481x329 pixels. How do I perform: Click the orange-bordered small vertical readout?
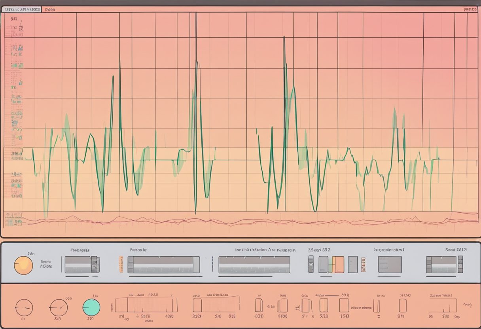(x=364, y=265)
